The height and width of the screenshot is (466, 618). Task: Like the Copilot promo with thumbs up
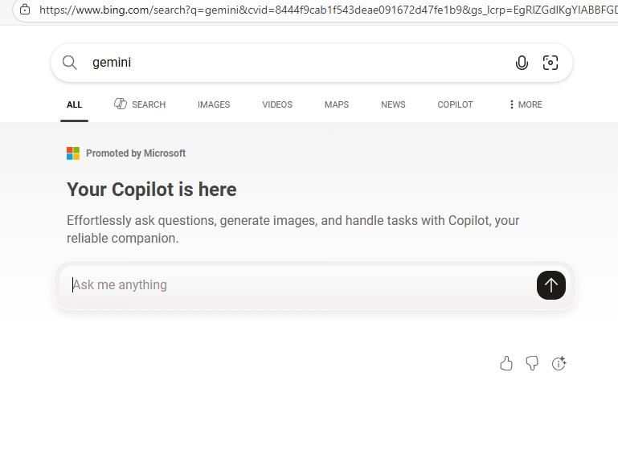(x=506, y=364)
